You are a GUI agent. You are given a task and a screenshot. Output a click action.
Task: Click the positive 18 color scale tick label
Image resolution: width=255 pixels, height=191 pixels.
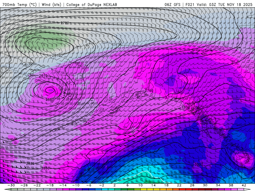coord(166,185)
